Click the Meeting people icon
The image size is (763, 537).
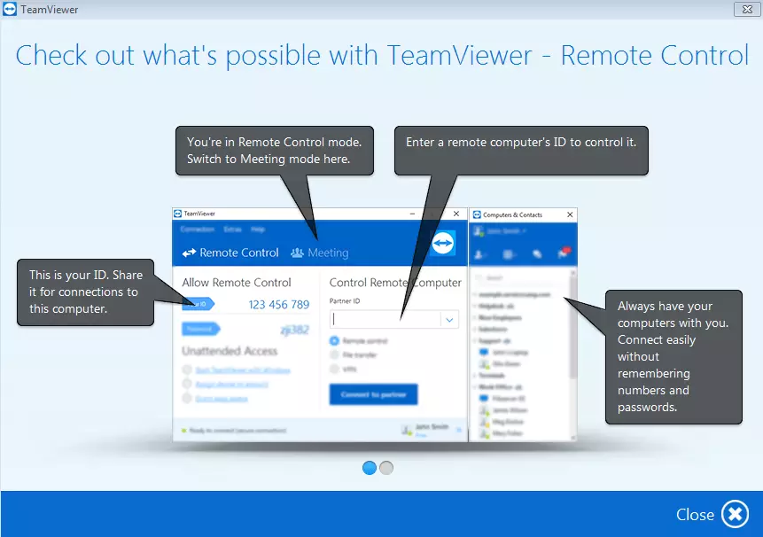pos(297,253)
